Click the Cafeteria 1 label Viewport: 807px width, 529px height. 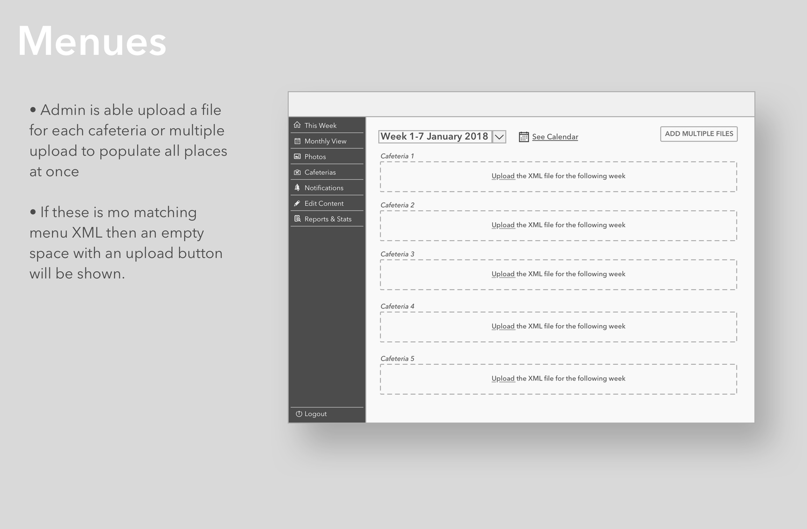pyautogui.click(x=397, y=156)
